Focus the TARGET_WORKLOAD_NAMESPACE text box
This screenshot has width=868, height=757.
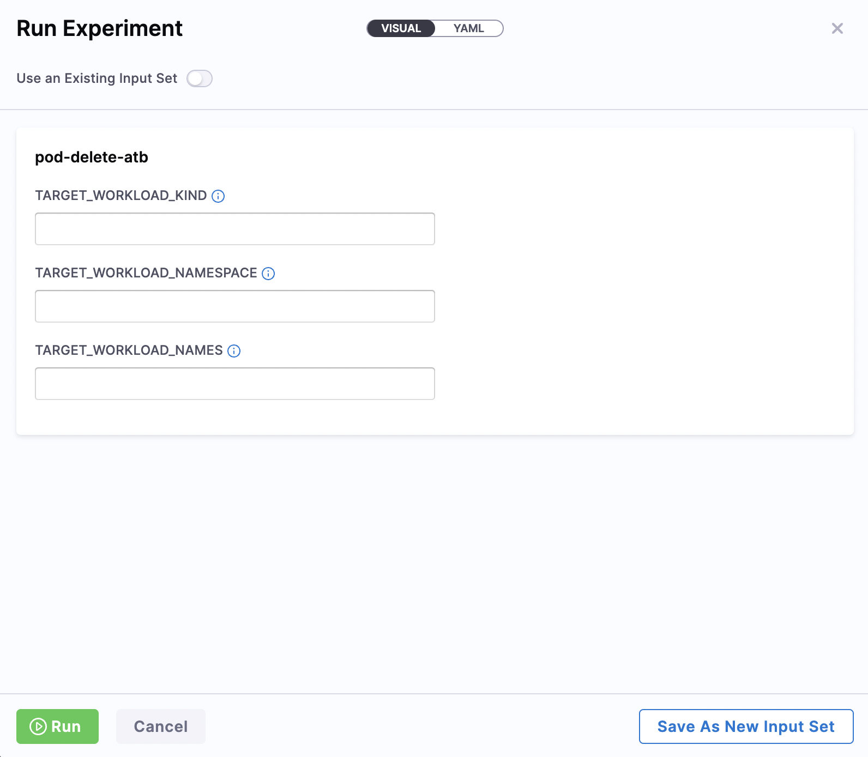[x=234, y=306]
